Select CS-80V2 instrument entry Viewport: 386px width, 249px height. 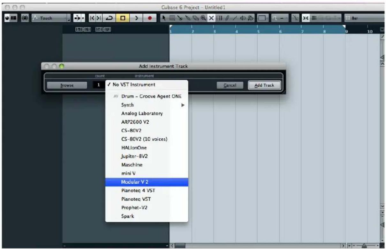point(147,131)
